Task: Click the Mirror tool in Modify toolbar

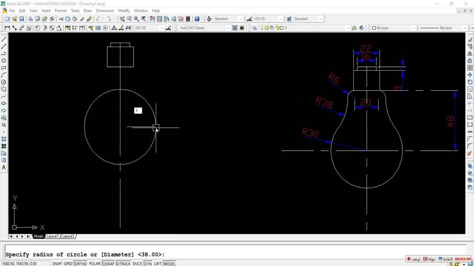Action: (x=470, y=54)
